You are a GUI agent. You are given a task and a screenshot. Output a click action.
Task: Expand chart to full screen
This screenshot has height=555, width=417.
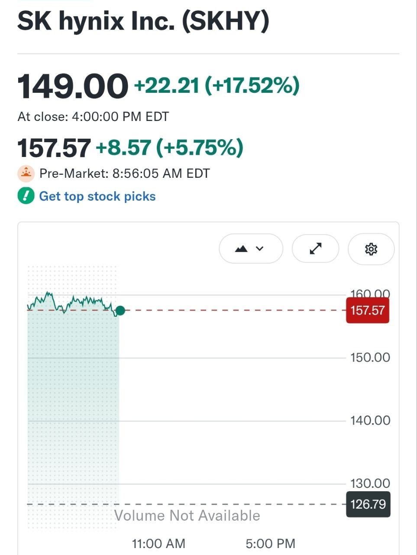point(316,248)
